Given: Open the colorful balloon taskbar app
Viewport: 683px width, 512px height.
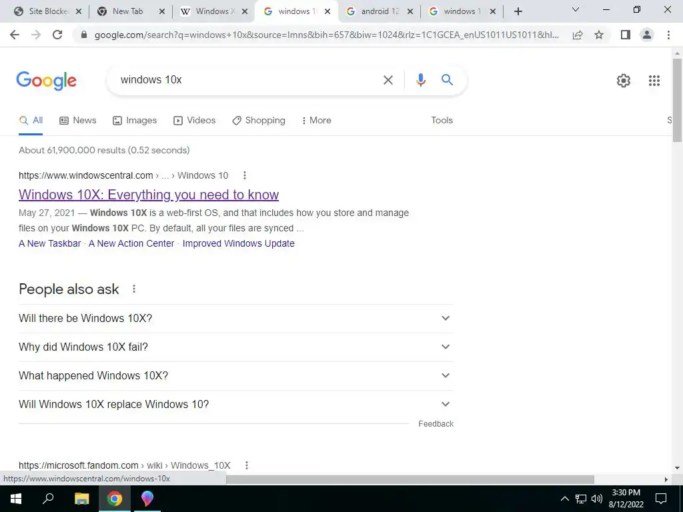Looking at the screenshot, I should [147, 499].
